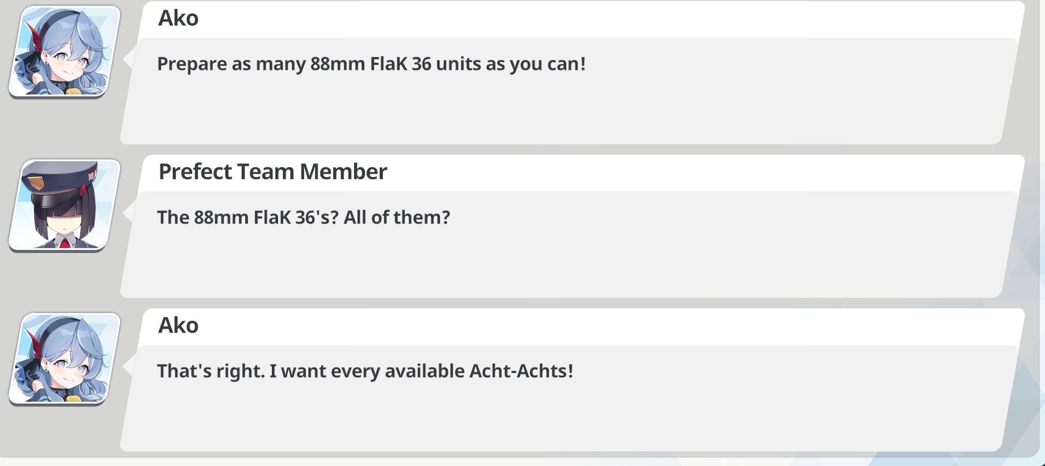
Task: Click the speech pointer beside the last Ako avatar
Action: coord(129,364)
